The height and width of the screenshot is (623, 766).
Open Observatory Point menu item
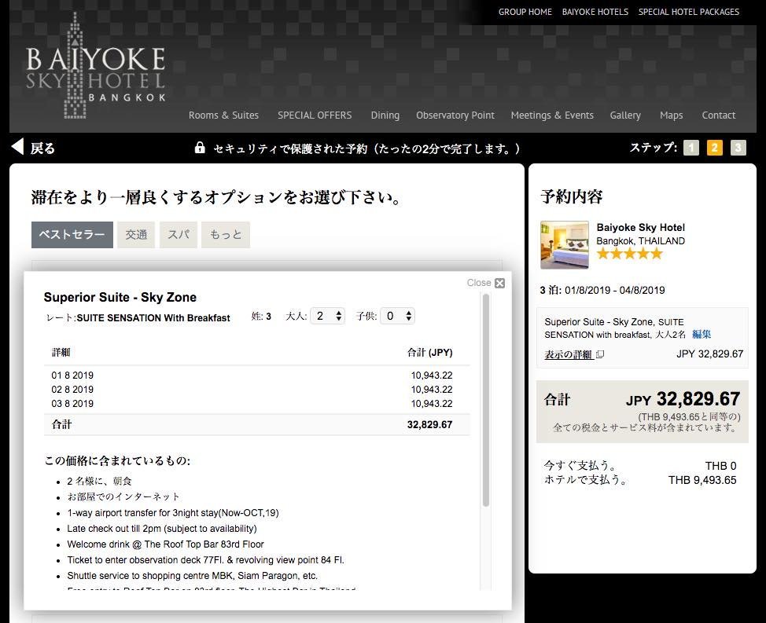click(455, 115)
